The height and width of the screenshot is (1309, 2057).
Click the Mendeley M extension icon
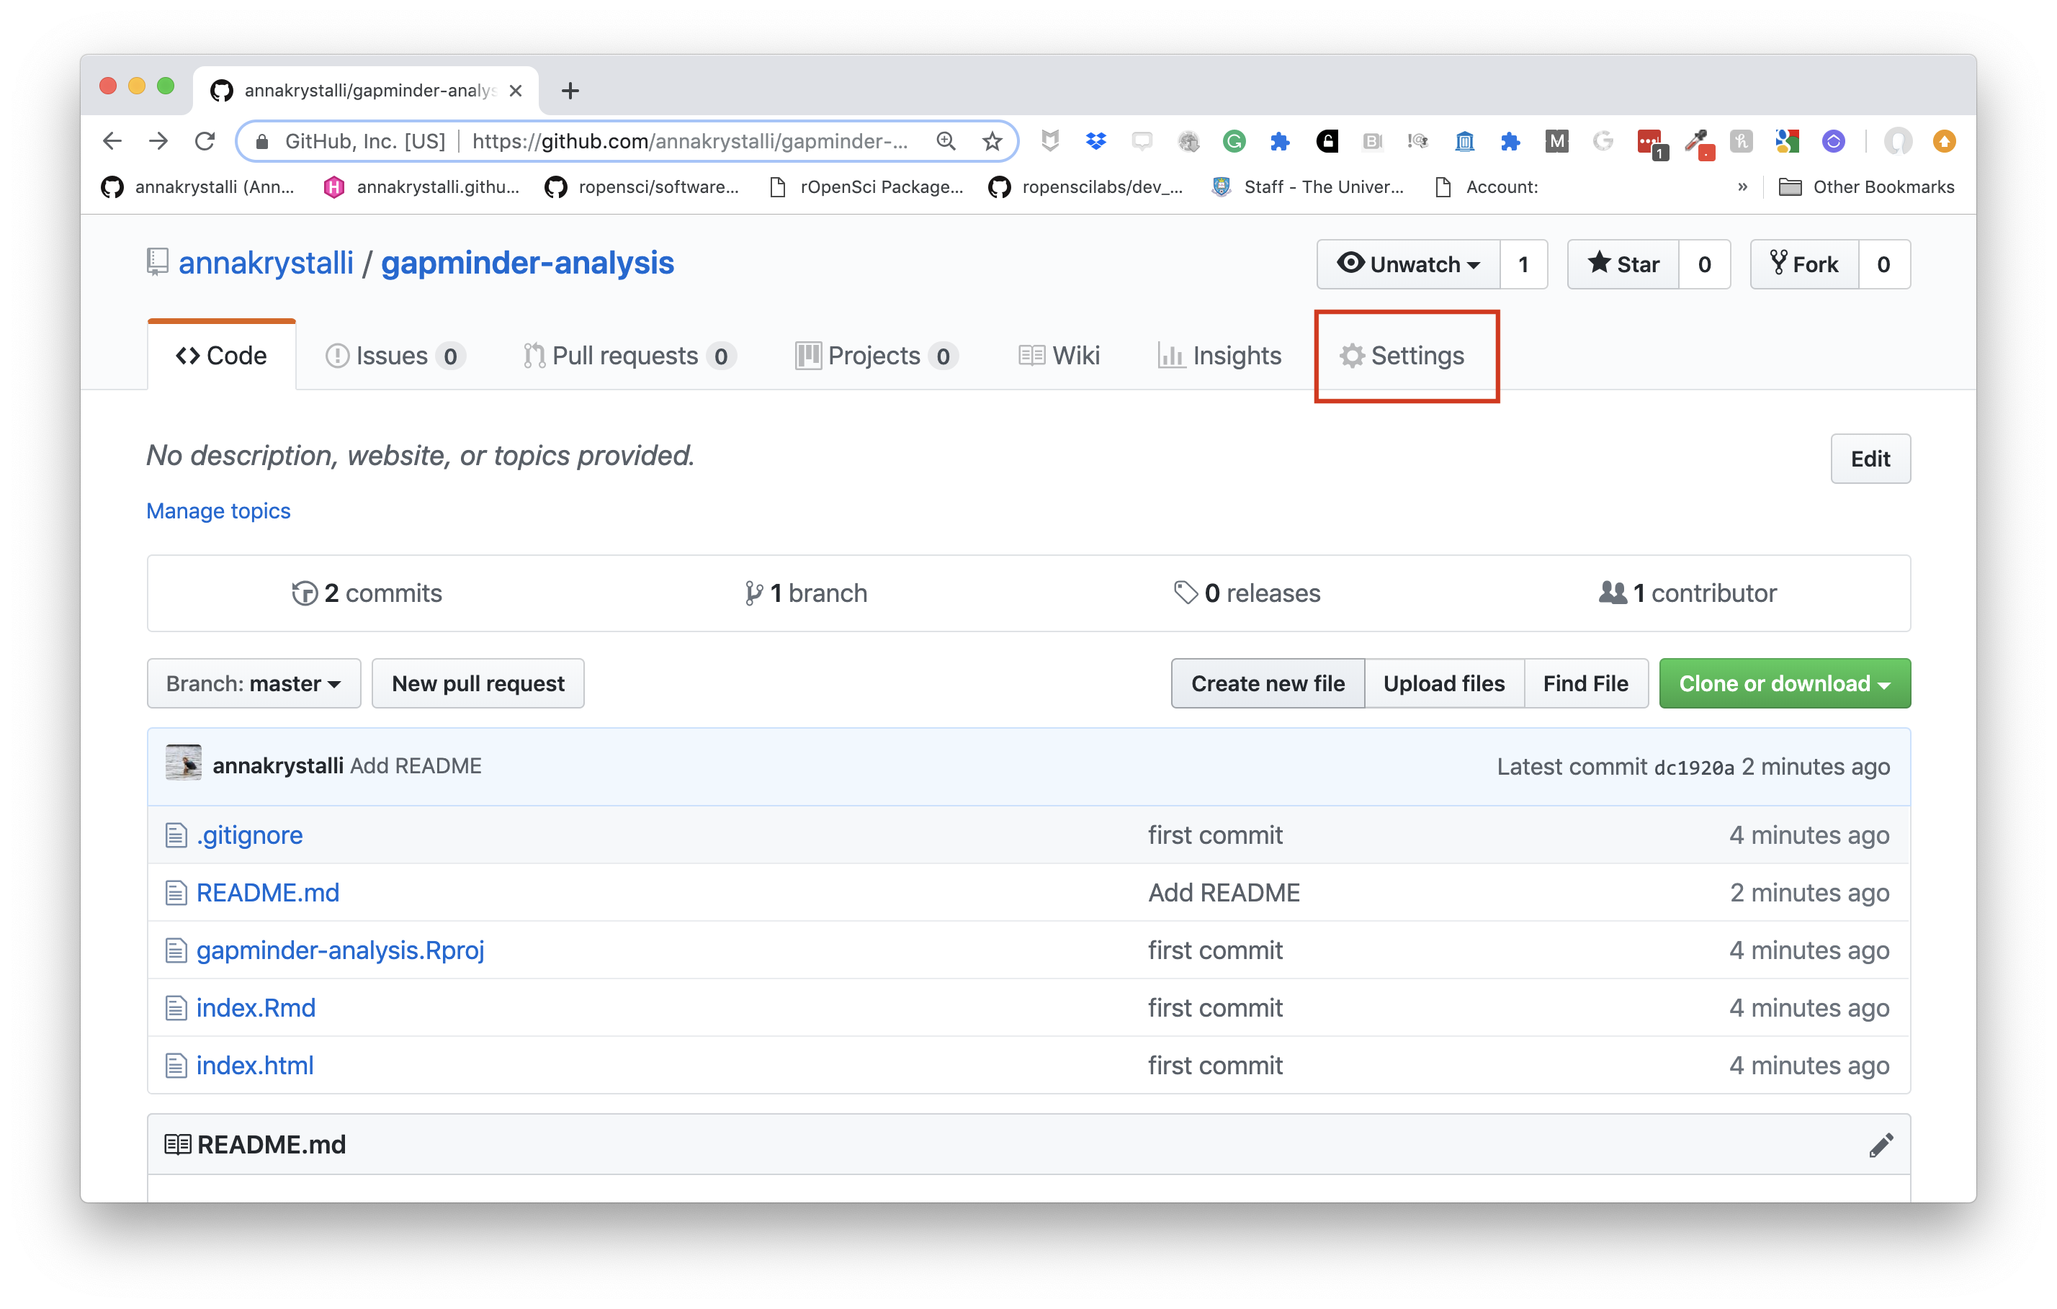pos(1556,141)
